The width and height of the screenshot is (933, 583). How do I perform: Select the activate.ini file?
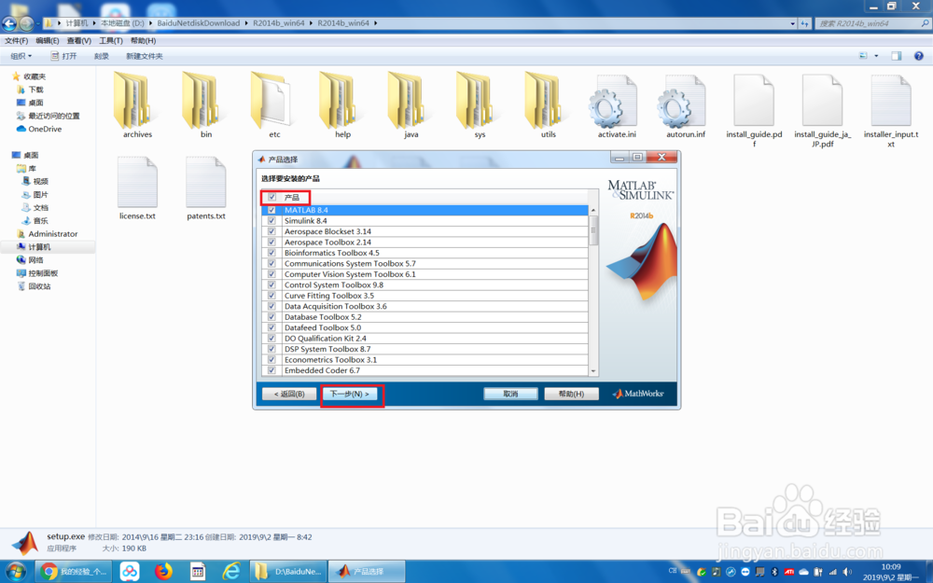coord(617,106)
